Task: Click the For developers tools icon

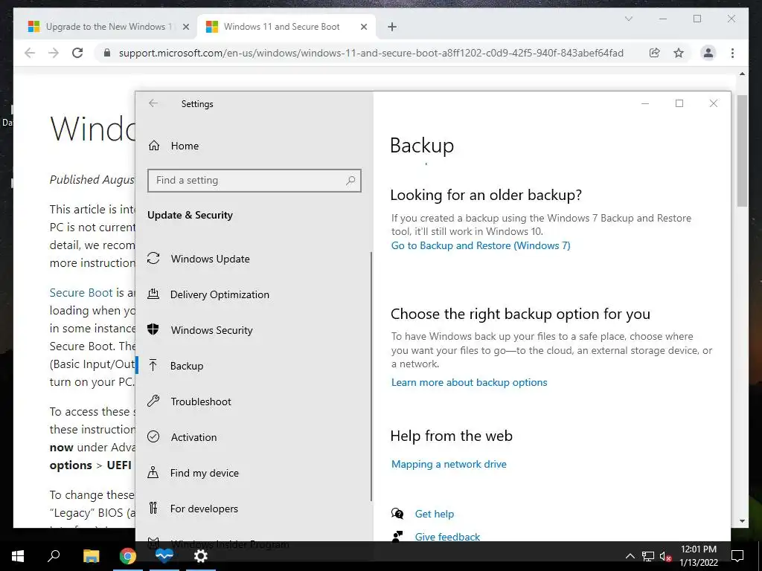Action: pyautogui.click(x=153, y=508)
